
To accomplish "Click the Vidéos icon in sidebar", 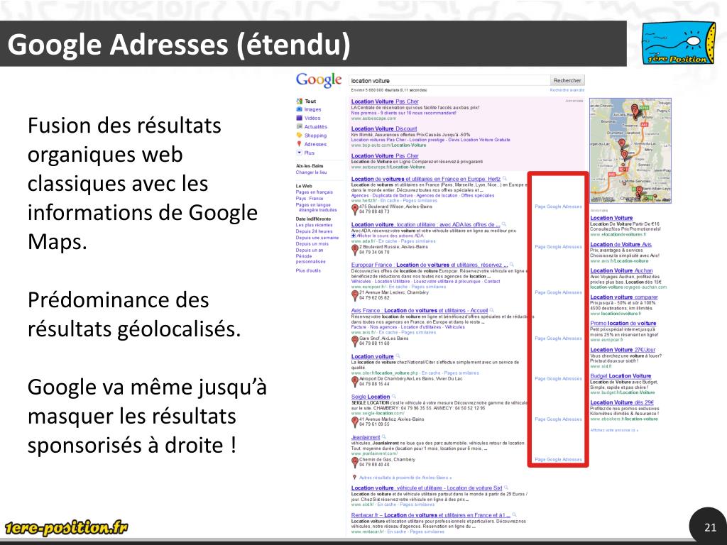I will point(299,118).
